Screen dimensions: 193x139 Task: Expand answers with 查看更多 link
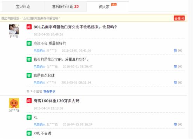coord(49,91)
